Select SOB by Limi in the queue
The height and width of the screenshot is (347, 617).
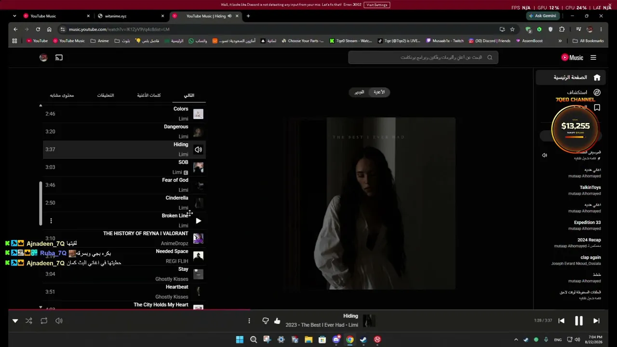pos(124,167)
